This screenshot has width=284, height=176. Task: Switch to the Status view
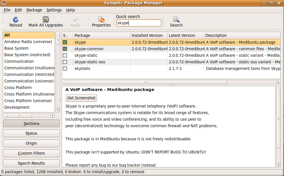coord(31,133)
